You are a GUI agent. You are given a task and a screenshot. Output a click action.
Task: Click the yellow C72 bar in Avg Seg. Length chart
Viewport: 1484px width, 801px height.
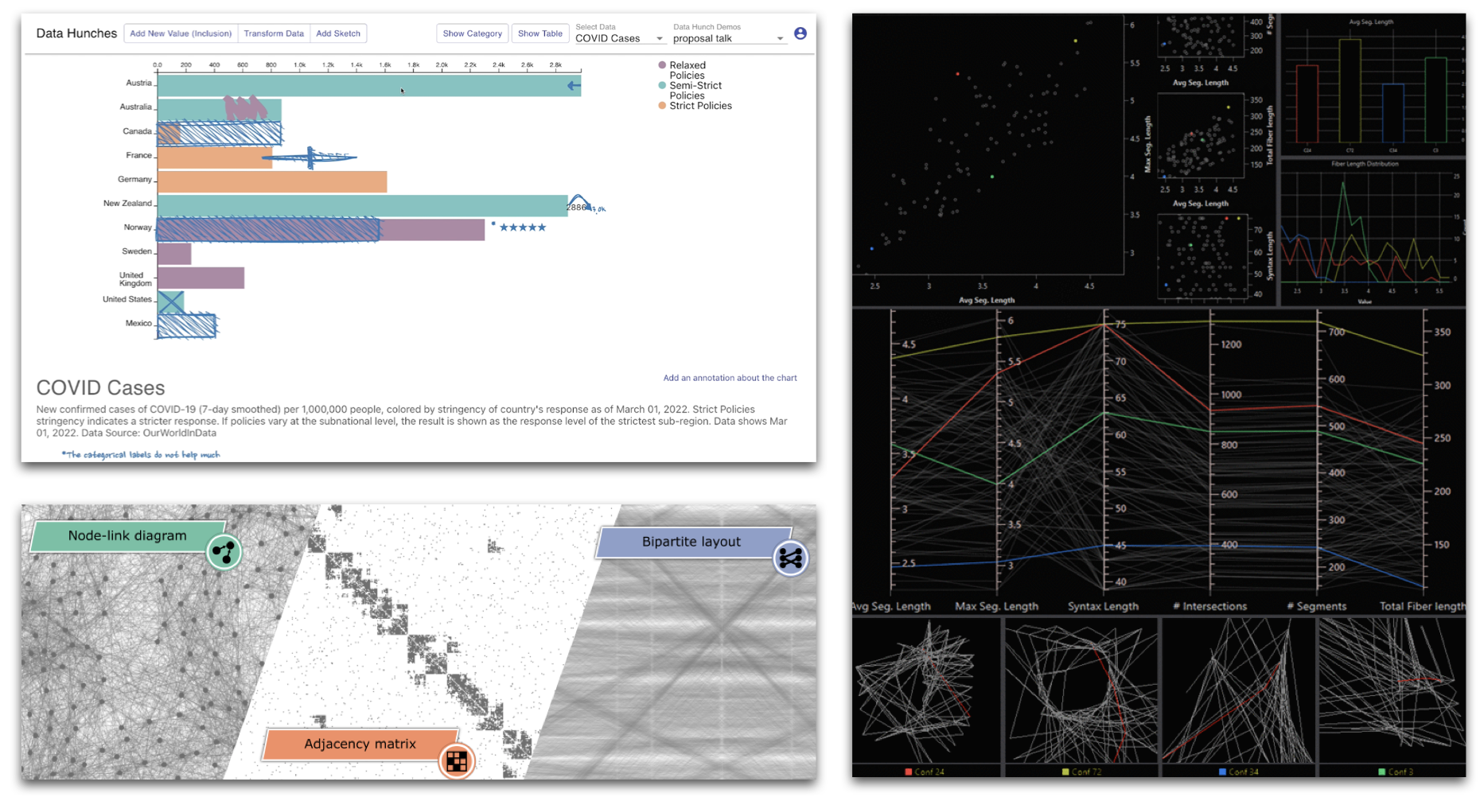coord(1350,91)
